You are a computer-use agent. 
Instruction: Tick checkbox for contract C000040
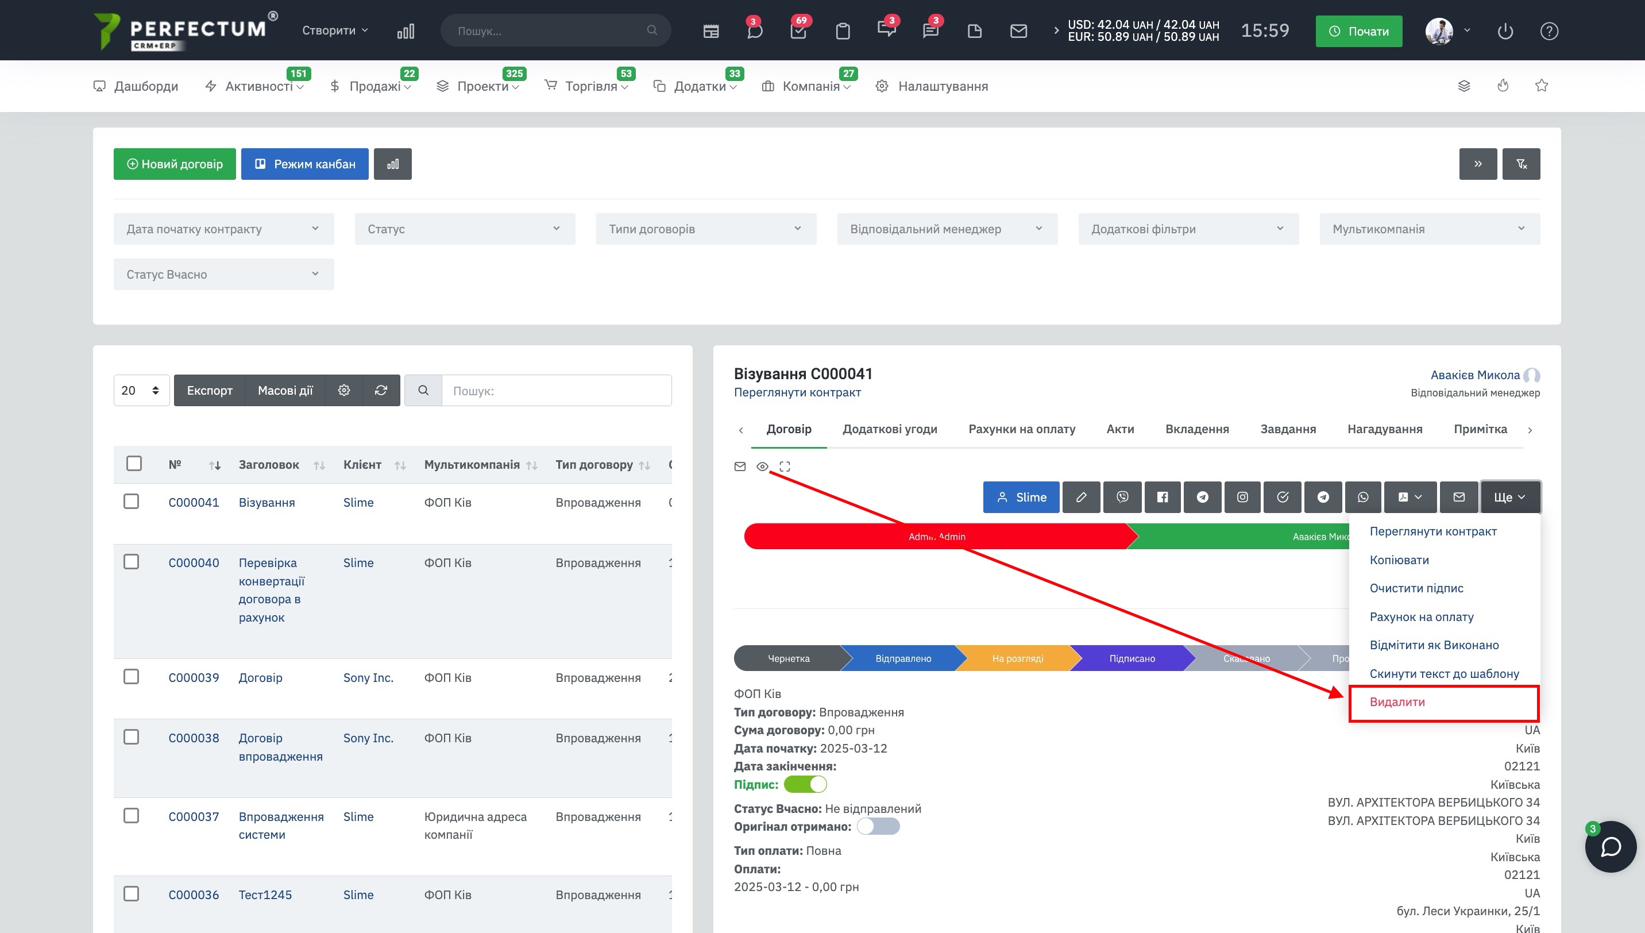132,562
